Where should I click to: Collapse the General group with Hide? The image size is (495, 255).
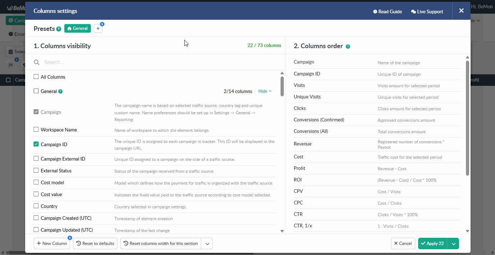point(265,91)
